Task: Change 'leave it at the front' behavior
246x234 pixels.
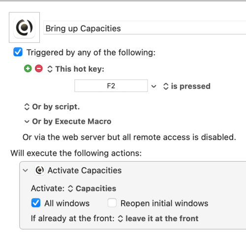Action: [x=158, y=219]
